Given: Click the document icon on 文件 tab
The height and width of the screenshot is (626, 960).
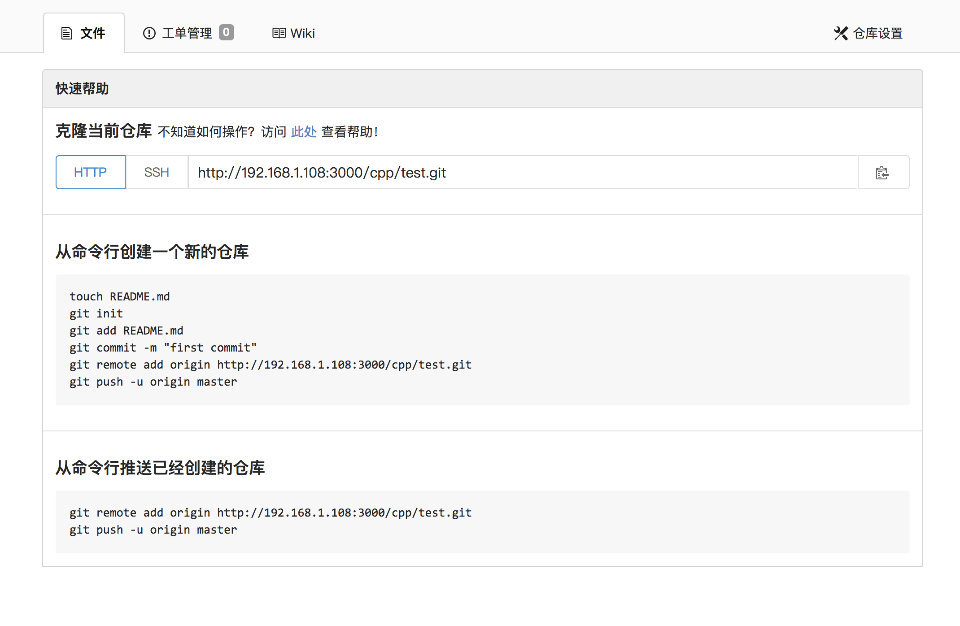Looking at the screenshot, I should point(67,33).
